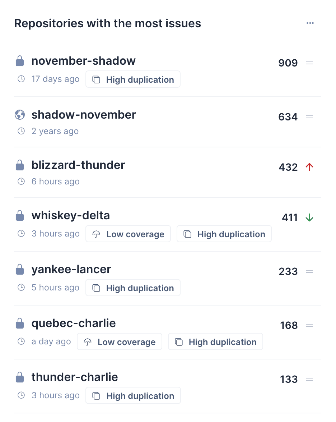Open the repository quebec-charlie
Screen dimensions: 336x422
click(74, 323)
